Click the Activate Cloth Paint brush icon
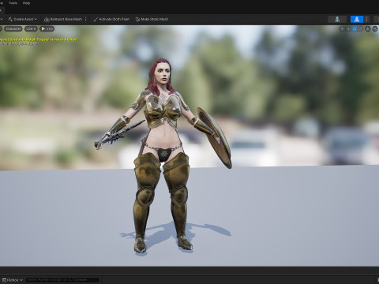Screen dimensions: 379x284 96,19
